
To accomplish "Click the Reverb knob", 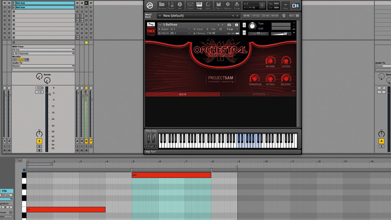I will tap(270, 61).
